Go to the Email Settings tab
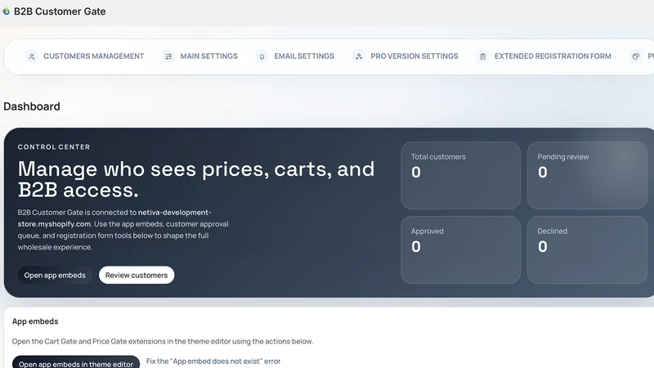 [x=295, y=56]
